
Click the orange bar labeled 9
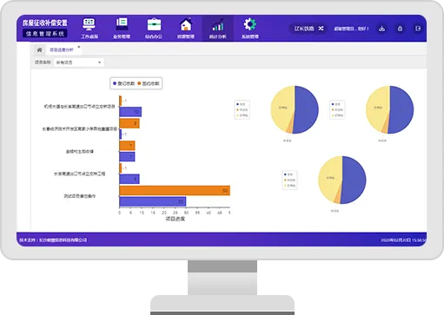129,123
